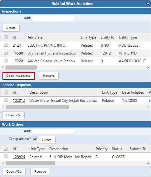This screenshot has height=177, width=151.
Task: Click Remove button in Inspections section
Action: coord(49,76)
